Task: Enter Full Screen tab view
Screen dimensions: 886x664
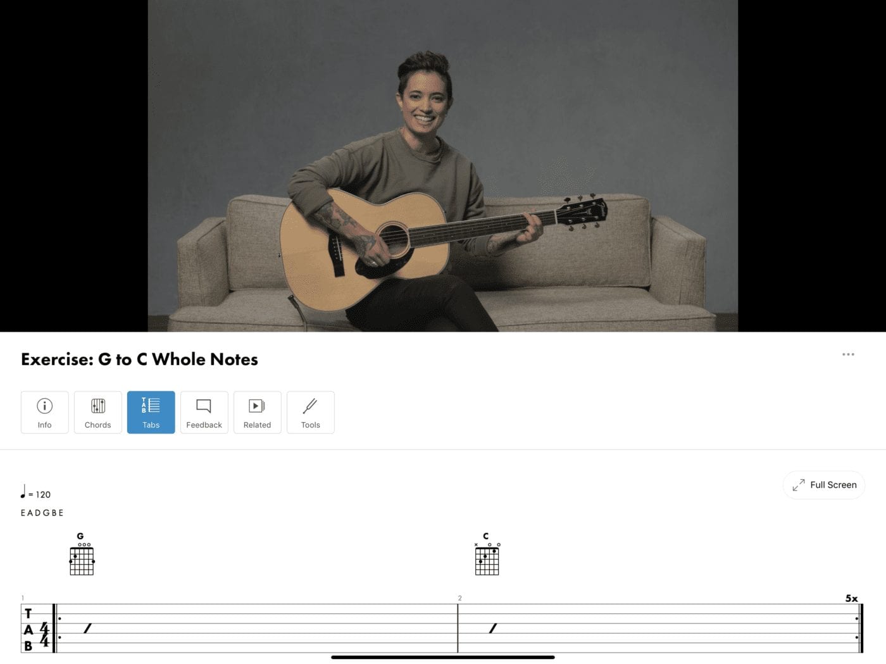Action: 824,485
